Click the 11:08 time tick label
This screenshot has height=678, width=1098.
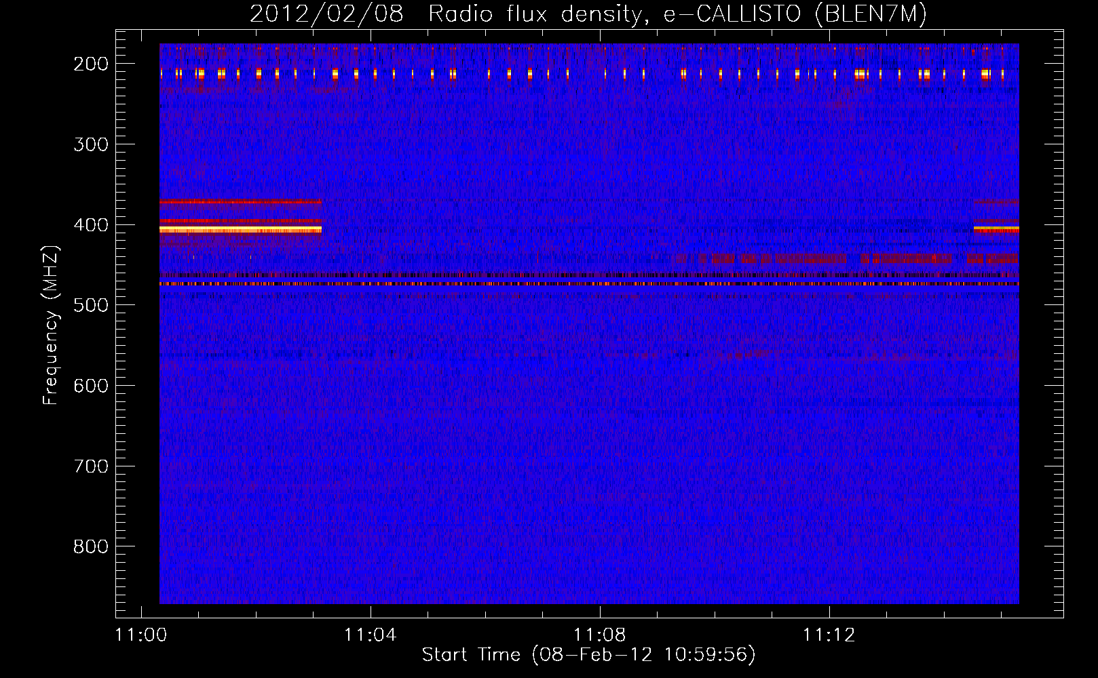click(x=599, y=635)
